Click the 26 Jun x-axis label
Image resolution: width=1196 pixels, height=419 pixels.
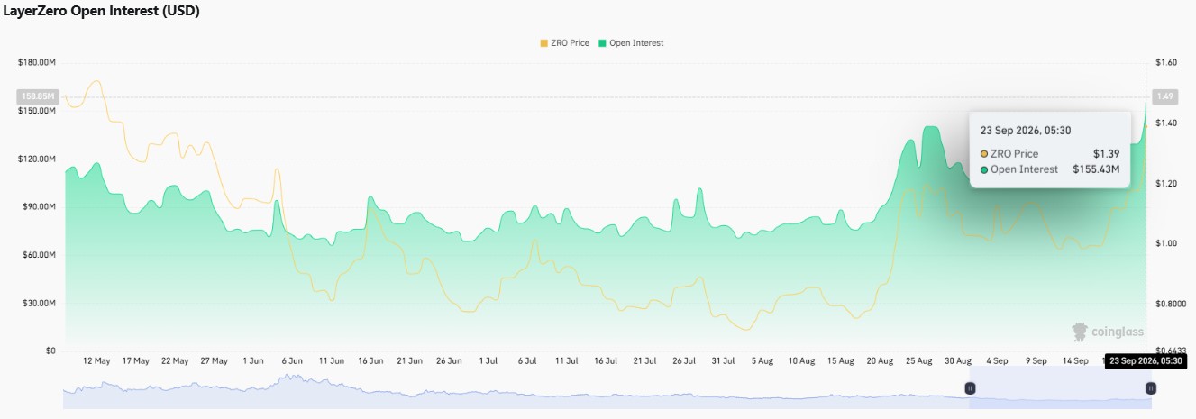[x=449, y=361]
